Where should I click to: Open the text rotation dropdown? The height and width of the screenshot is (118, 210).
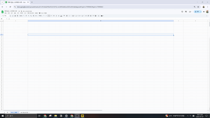pyautogui.click(x=83, y=16)
